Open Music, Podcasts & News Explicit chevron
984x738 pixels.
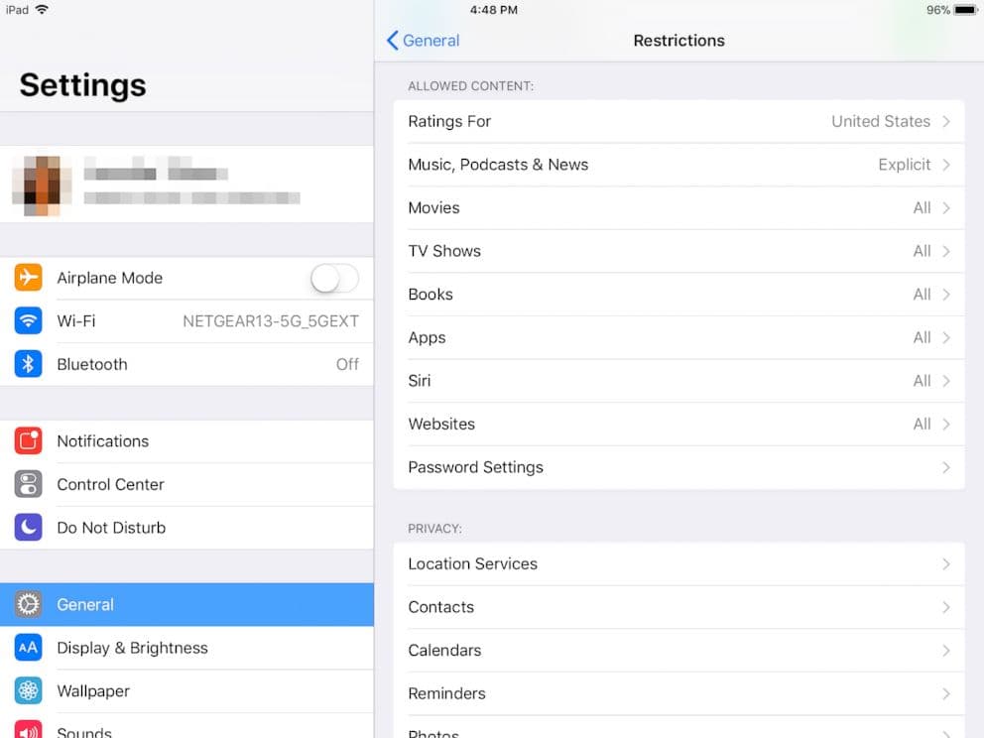[x=945, y=165]
